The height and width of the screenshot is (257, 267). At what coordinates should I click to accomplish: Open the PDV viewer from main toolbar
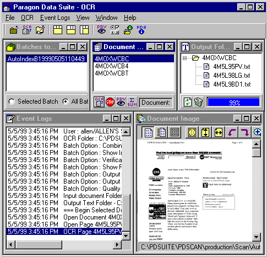click(102, 30)
